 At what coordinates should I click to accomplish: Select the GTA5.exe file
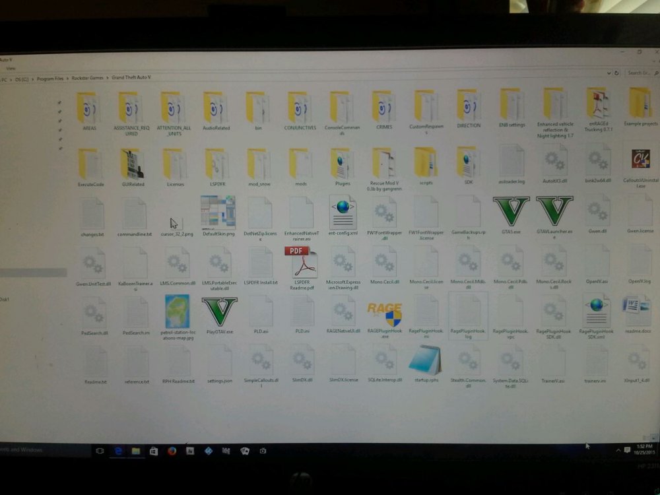pyautogui.click(x=511, y=215)
